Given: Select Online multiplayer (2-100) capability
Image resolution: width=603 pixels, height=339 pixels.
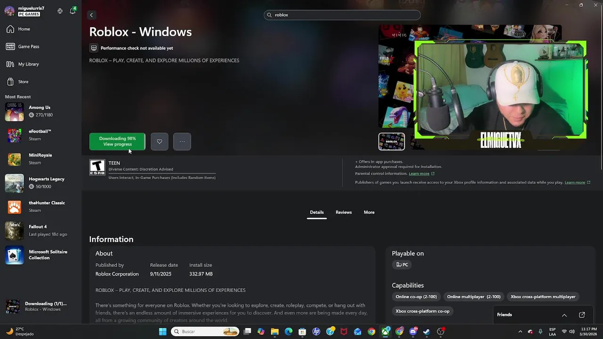Looking at the screenshot, I should [473, 297].
